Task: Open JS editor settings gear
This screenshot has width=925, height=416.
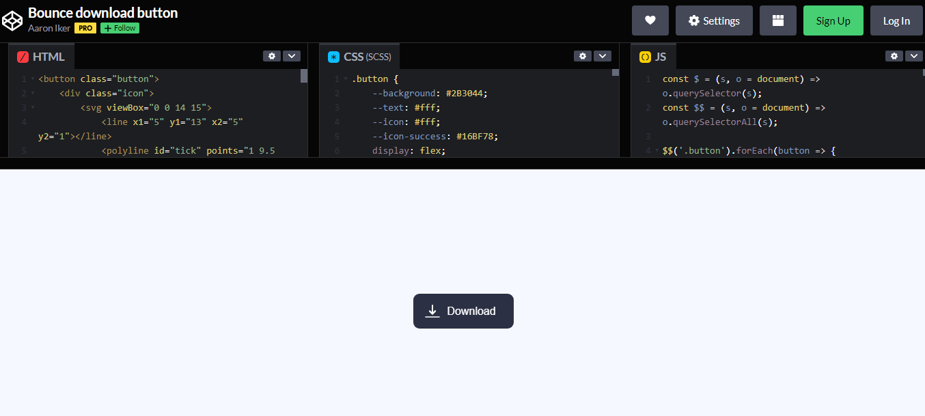Action: click(x=894, y=56)
